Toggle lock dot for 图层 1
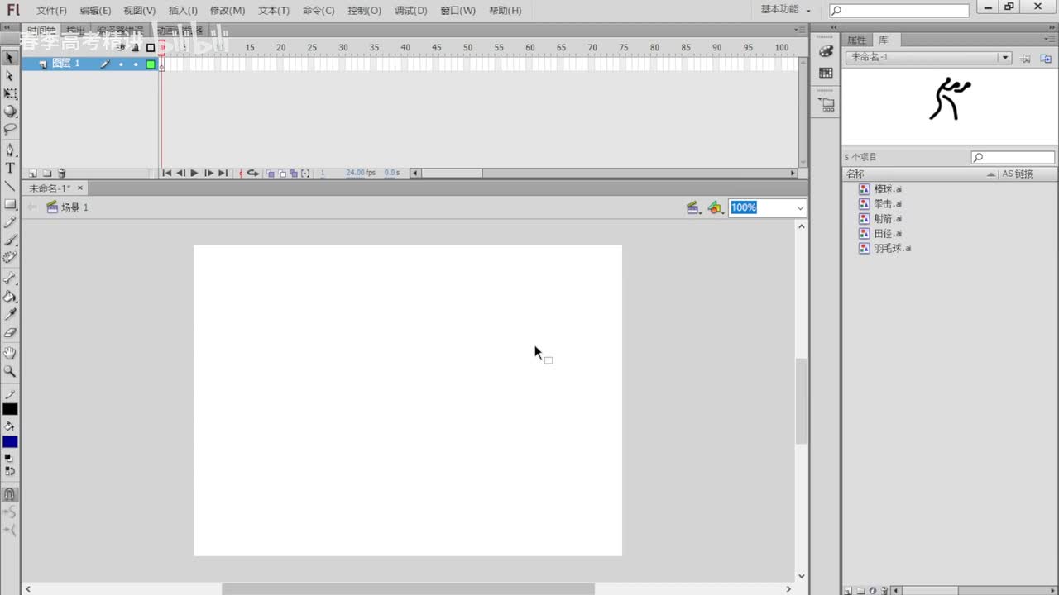1059x595 pixels. (x=136, y=64)
